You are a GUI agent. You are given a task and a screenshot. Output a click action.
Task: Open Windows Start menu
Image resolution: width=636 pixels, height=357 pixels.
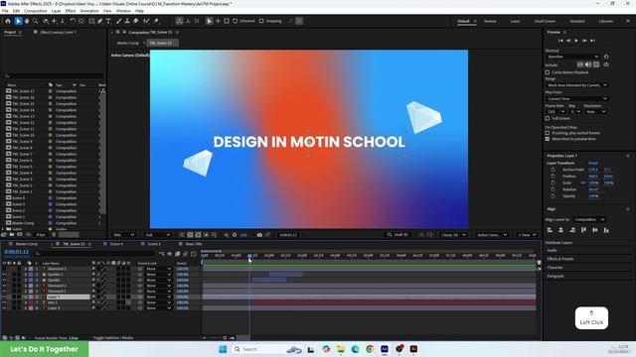(223, 349)
